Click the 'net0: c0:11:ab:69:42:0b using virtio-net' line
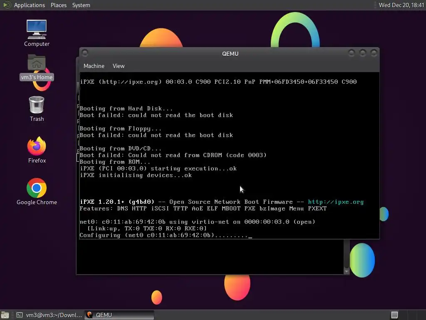This screenshot has height=320, width=426. (198, 222)
